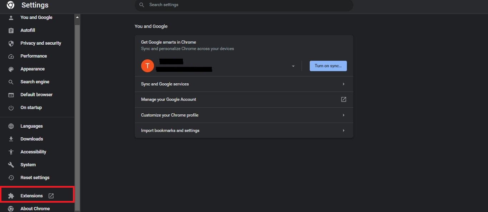The height and width of the screenshot is (212, 488).
Task: Click the Search settings input field
Action: [247, 5]
